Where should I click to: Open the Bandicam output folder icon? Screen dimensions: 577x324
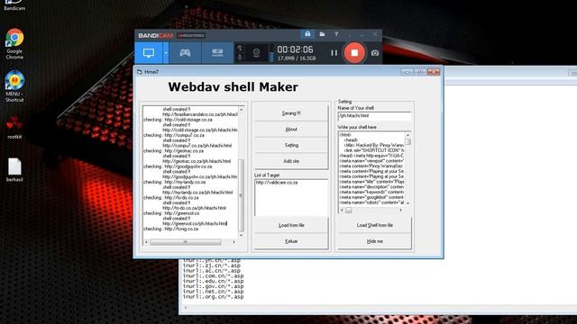tap(322, 34)
